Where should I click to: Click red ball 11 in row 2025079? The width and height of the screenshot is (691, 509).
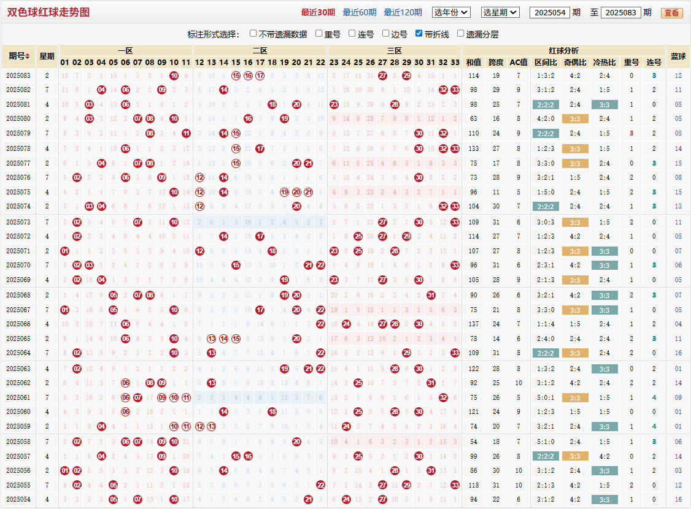click(x=186, y=134)
